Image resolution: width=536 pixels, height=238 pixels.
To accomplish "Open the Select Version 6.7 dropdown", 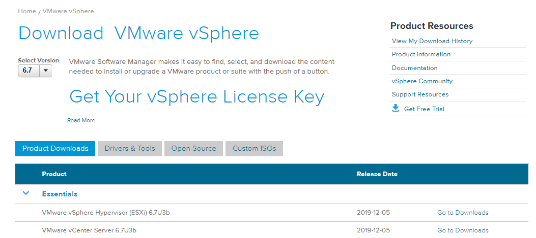I will pyautogui.click(x=35, y=71).
